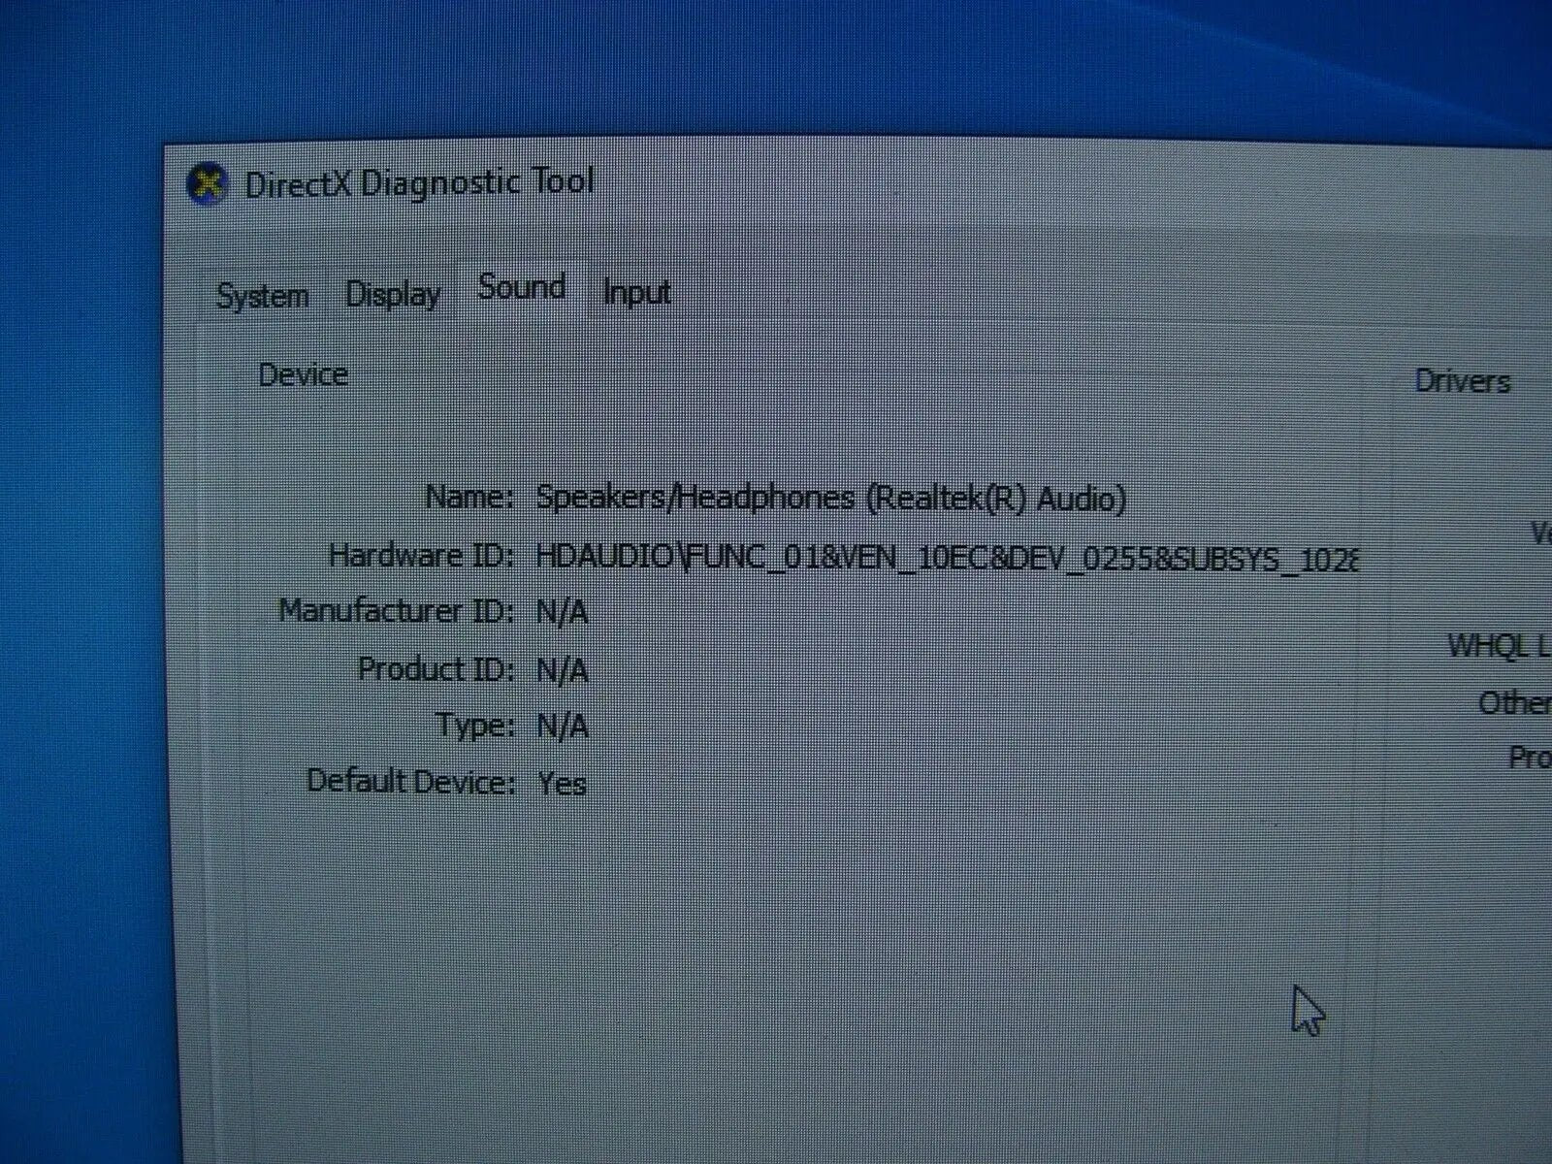Click the Drivers group label
The image size is (1552, 1164).
[x=1463, y=380]
